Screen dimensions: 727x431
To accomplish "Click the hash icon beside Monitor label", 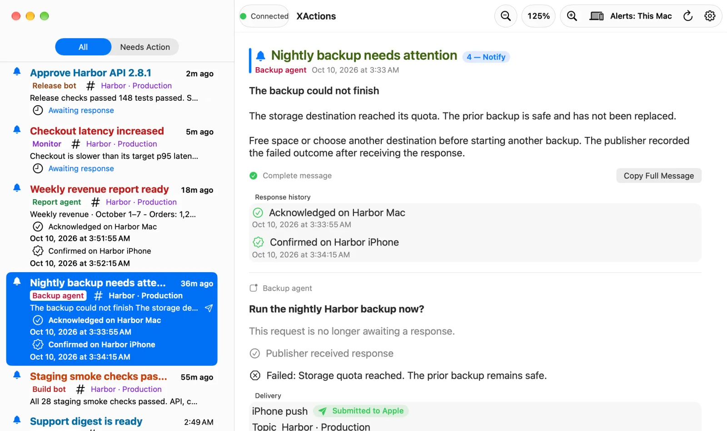I will (76, 144).
